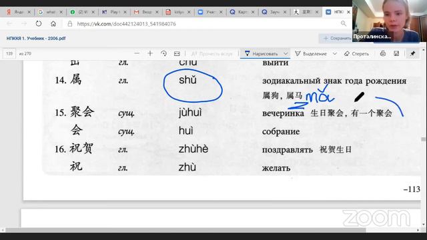Click the characters 祝贺 in row 16
Viewport: 427px width, 240px height.
(x=81, y=148)
